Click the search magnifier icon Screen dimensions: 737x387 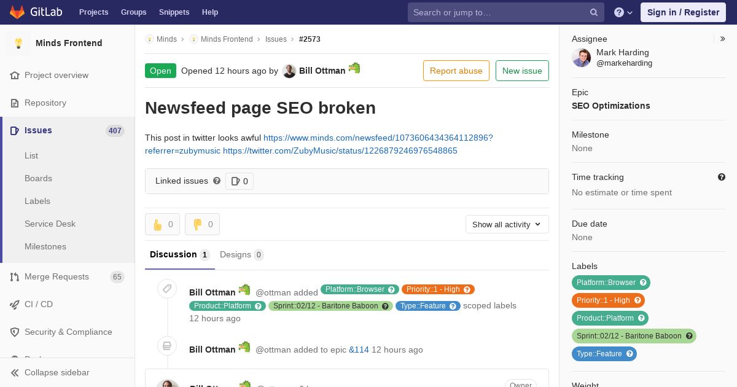point(594,12)
